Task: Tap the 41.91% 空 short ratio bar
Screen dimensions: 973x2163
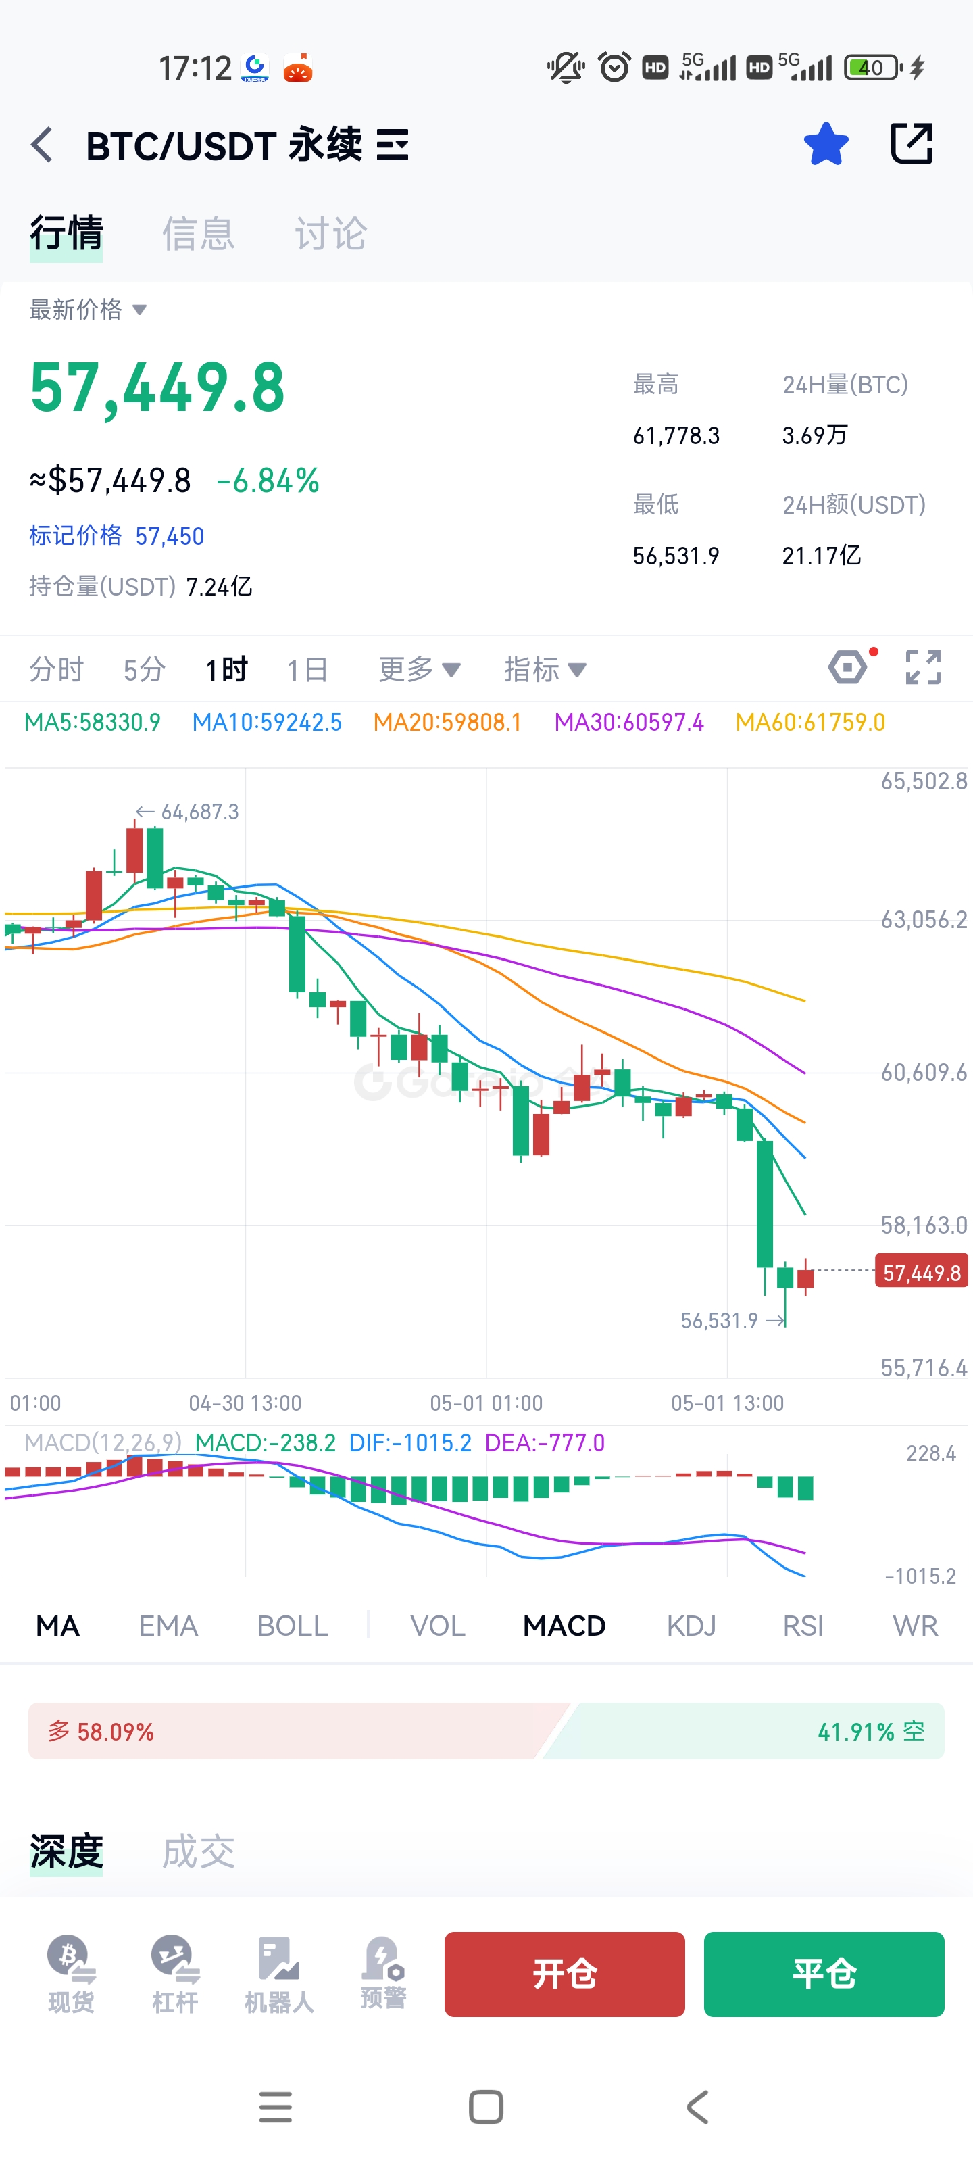Action: click(x=744, y=1730)
